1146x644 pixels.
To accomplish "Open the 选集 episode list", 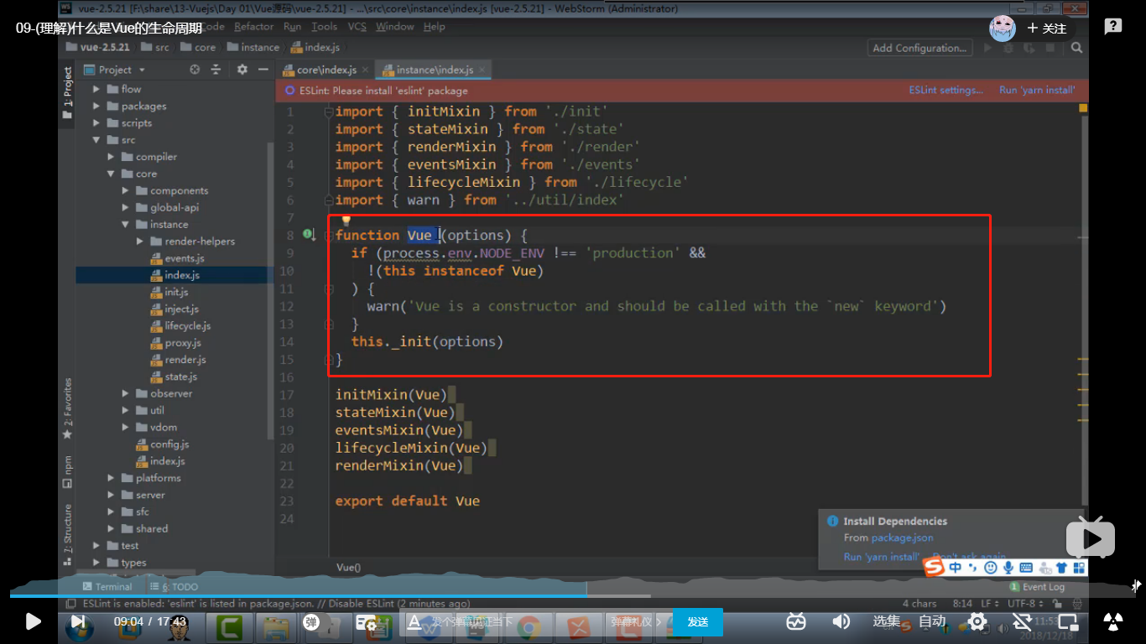I will coord(886,621).
